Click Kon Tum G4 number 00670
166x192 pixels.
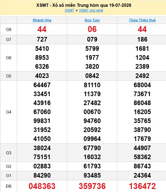click(92, 112)
